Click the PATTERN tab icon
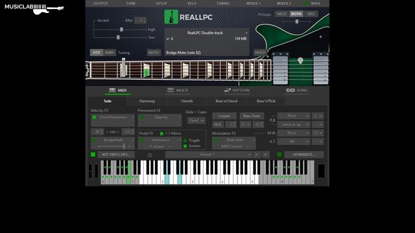Image resolution: width=415 pixels, height=233 pixels. [x=228, y=90]
